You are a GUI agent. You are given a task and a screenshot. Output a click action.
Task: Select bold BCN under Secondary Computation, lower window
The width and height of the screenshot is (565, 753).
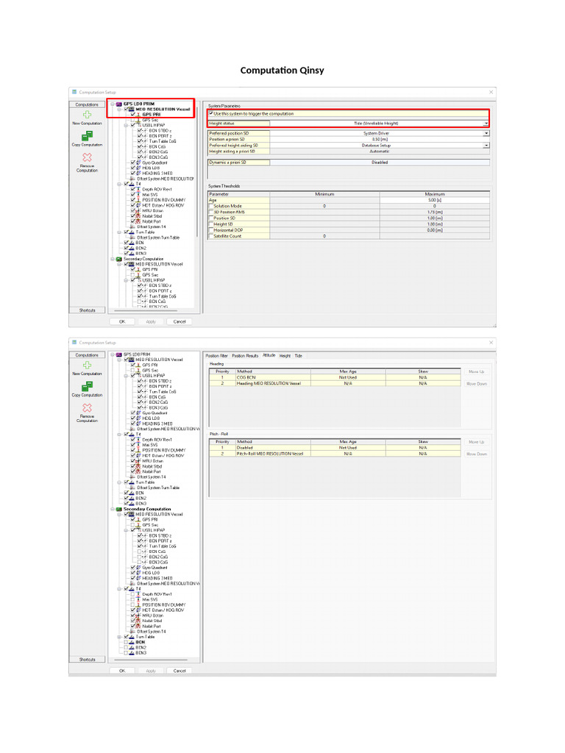(140, 642)
